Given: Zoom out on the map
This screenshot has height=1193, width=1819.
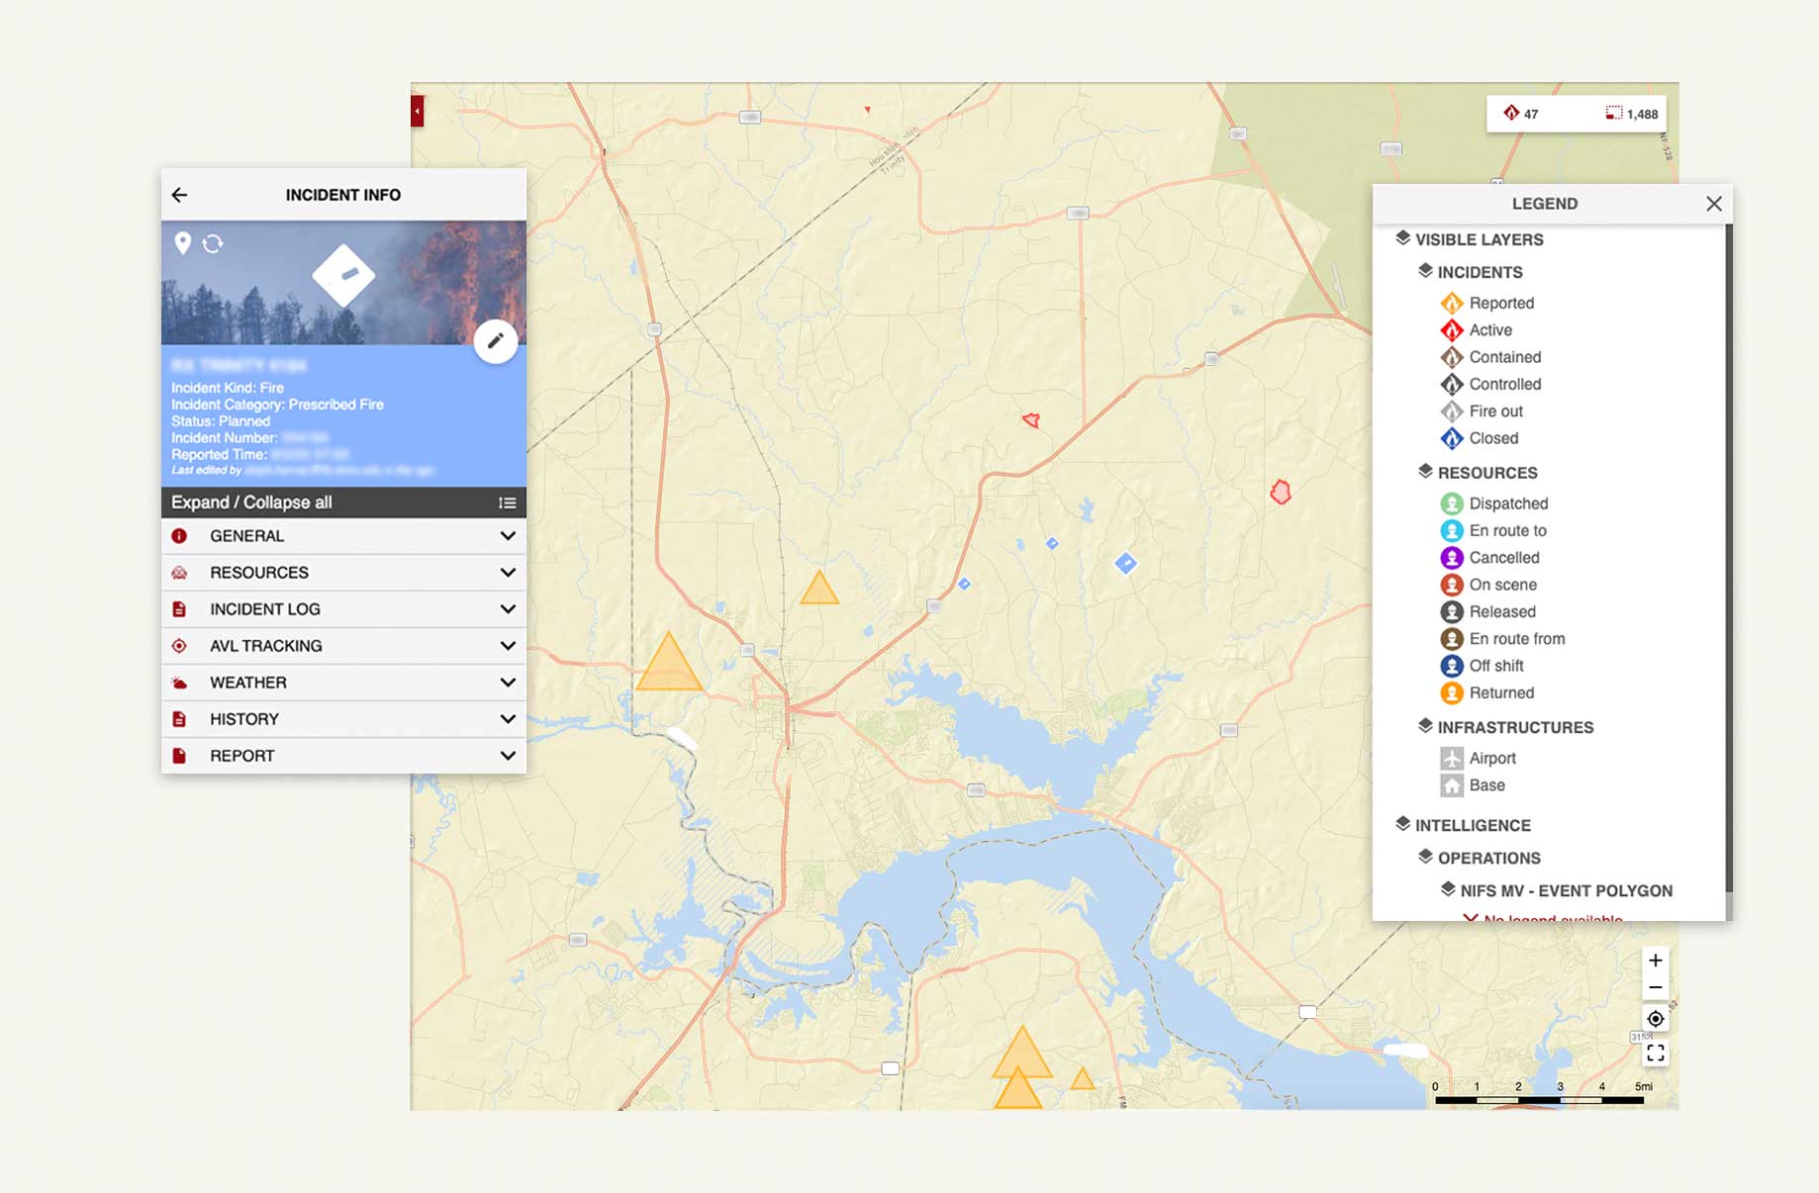Looking at the screenshot, I should pos(1655,987).
